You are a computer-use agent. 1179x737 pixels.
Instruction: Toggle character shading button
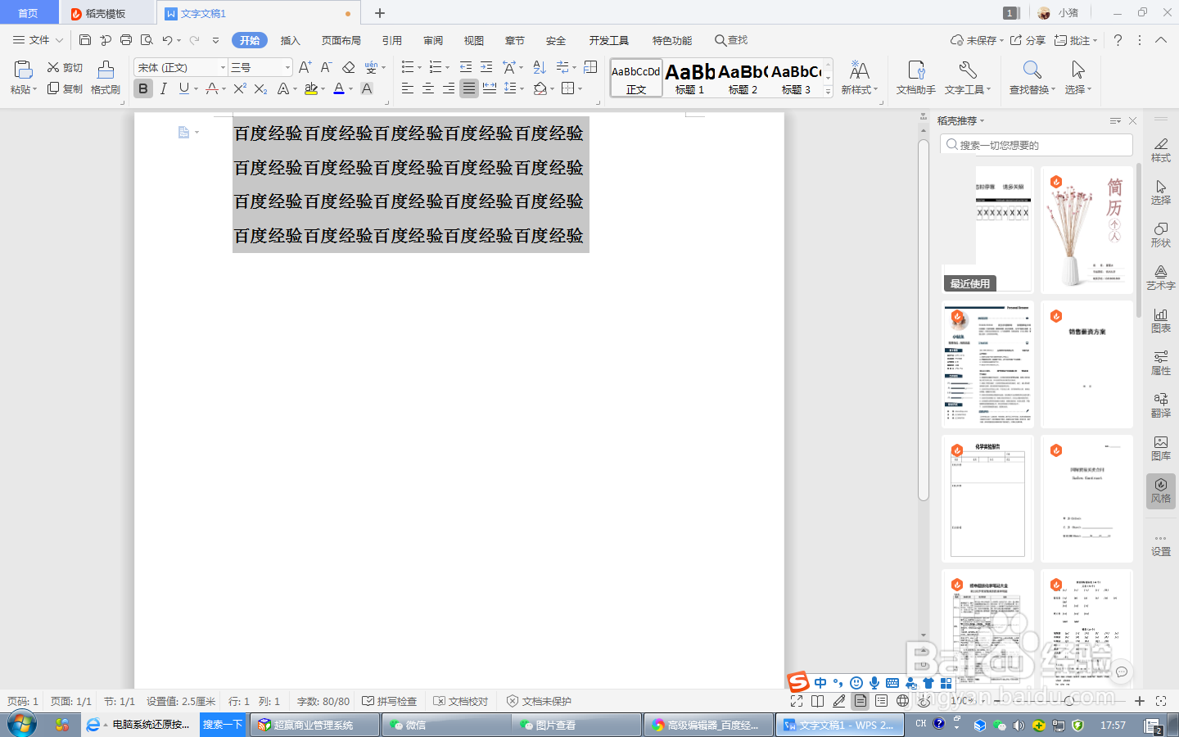(367, 88)
